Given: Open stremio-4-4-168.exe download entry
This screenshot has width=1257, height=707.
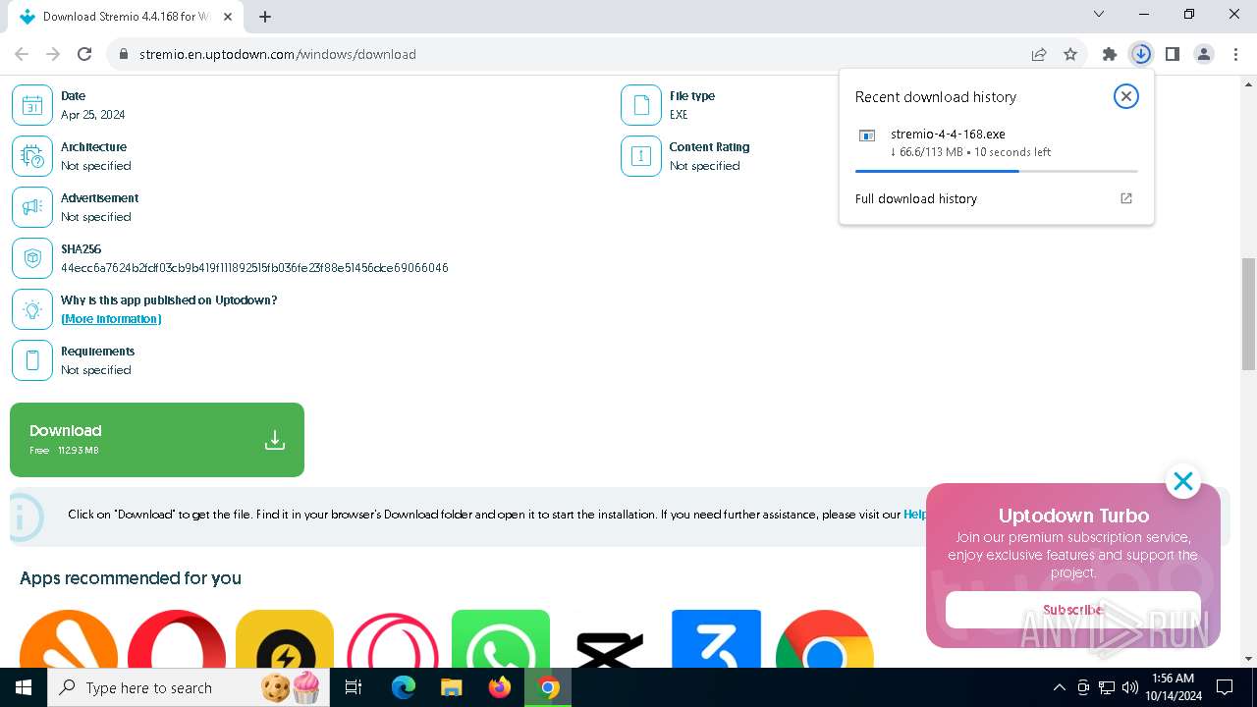Looking at the screenshot, I should pyautogui.click(x=996, y=142).
